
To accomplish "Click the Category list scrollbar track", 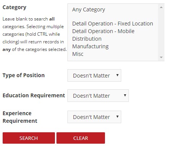I will [x=161, y=32].
